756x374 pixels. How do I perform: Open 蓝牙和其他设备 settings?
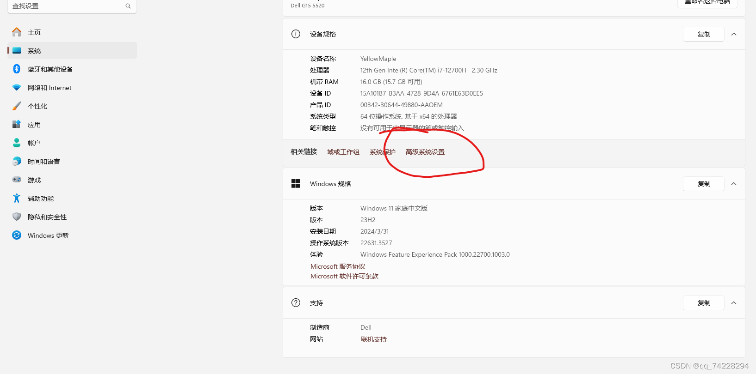pos(72,69)
